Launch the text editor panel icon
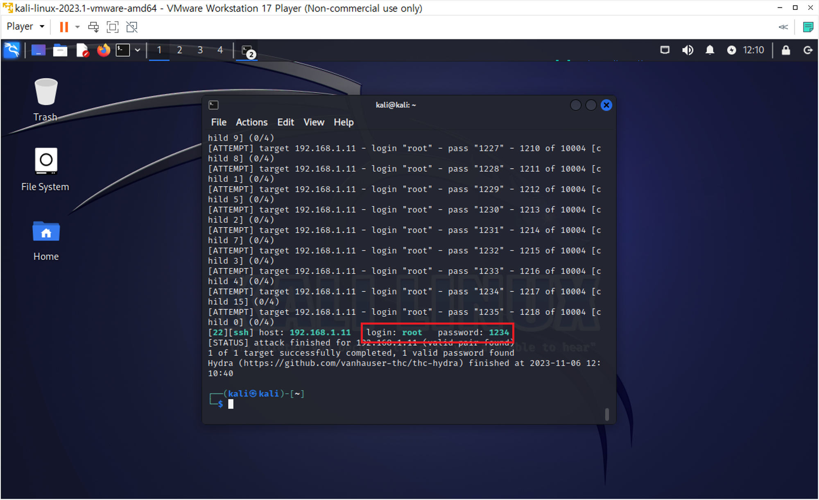Viewport: 819px width, 500px height. 82,50
